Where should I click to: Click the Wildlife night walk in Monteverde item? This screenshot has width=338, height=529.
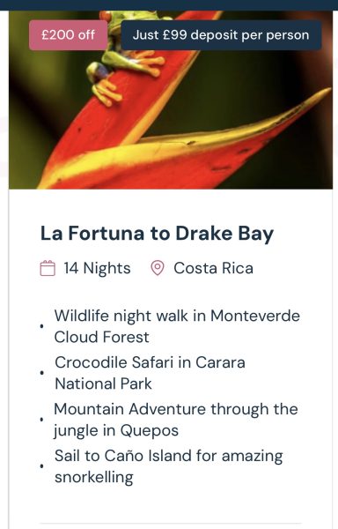(x=177, y=326)
